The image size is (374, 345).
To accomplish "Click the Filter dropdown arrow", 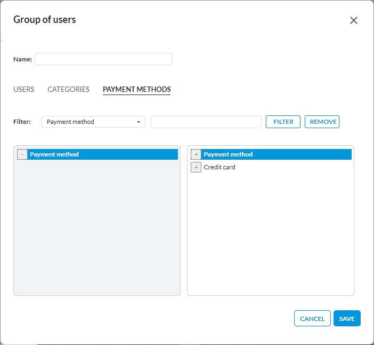I will coord(139,122).
